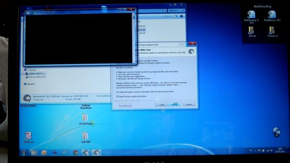Click Cancel in the firmware update dialog
The height and width of the screenshot is (163, 290).
pos(189,105)
